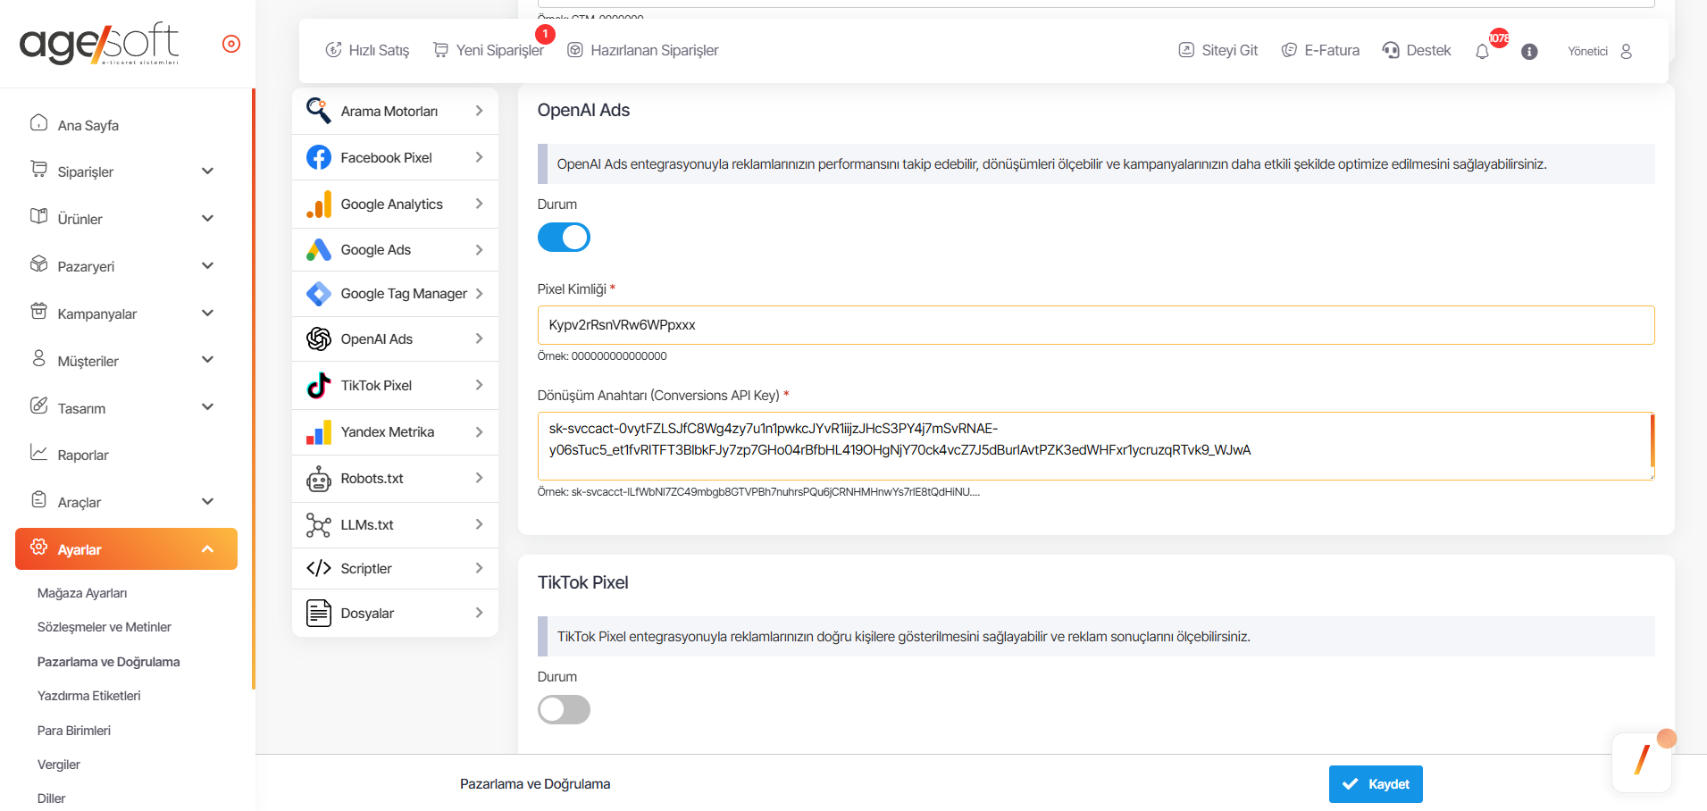Open notifications bell icon

pos(1482,51)
